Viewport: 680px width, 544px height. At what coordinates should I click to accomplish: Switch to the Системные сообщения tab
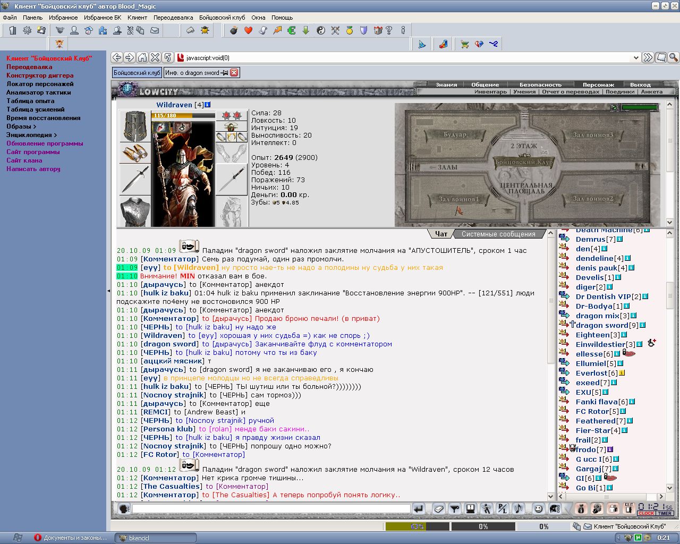pyautogui.click(x=498, y=234)
